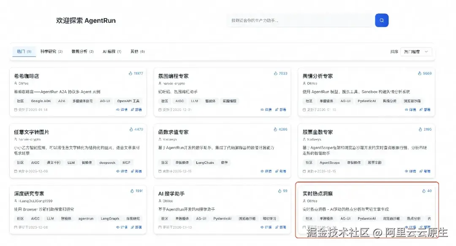The width and height of the screenshot is (456, 246).
Task: Click 部署 on the AI 搜学助手 card
Action: click(281, 227)
